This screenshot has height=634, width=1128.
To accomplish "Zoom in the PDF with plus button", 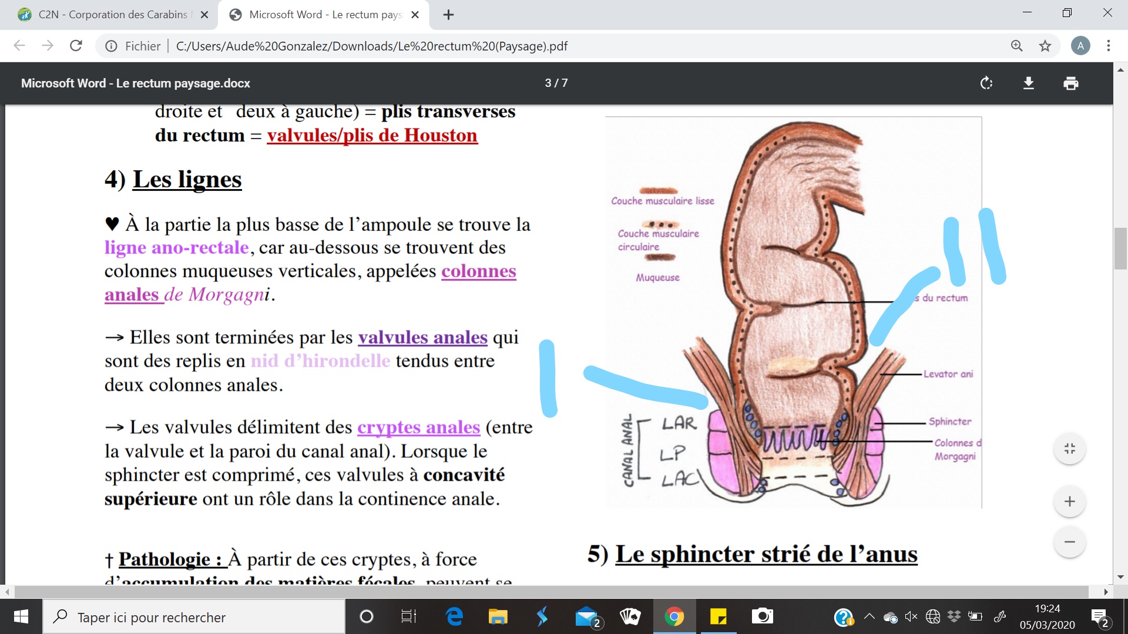I will tap(1069, 501).
